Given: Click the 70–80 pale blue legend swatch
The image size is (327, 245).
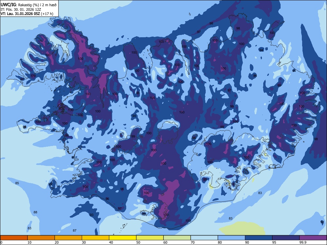Looking at the screenshot, I should click(x=204, y=238).
